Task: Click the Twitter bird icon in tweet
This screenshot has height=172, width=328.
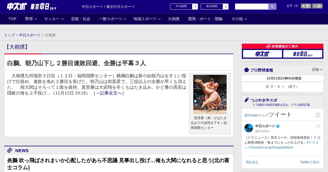Action: 318,126
